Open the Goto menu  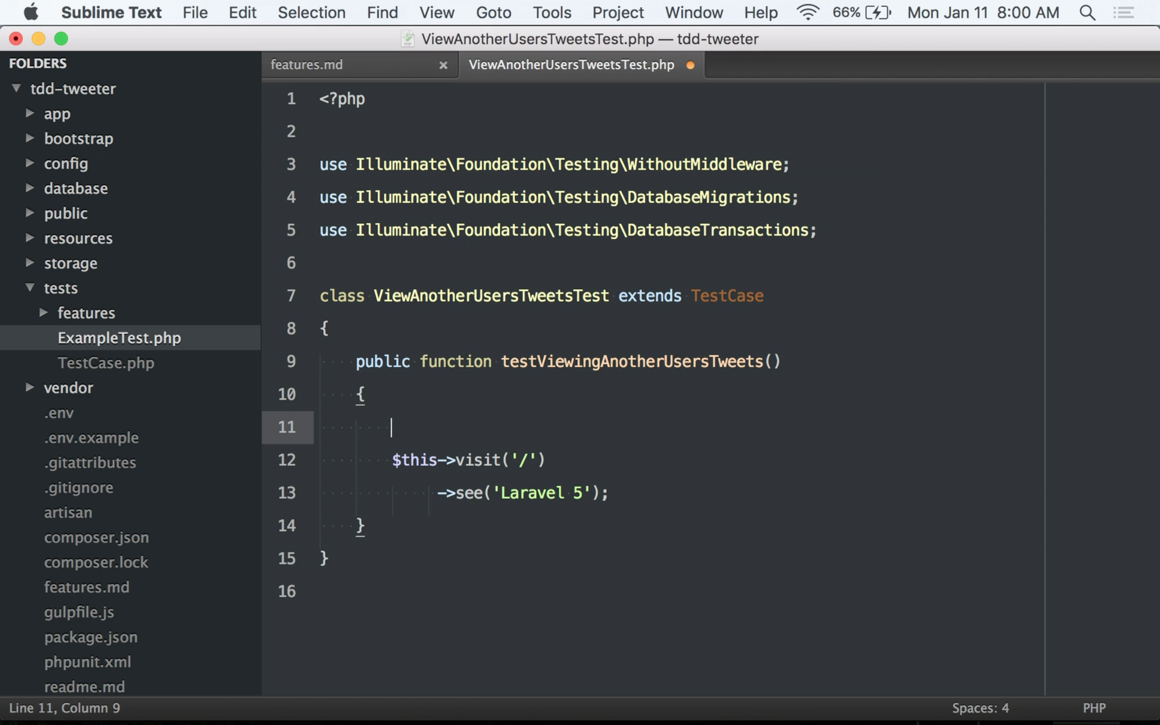click(493, 12)
